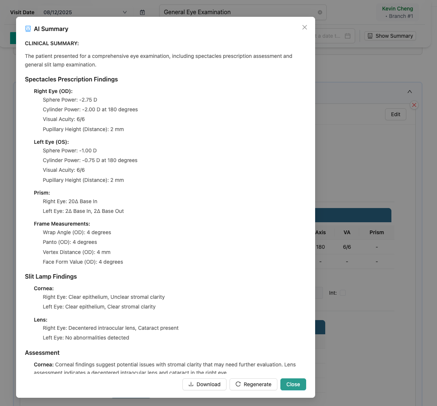Dismiss the AI Summary dialog with the X
Viewport: 437px width, 406px height.
(x=304, y=27)
